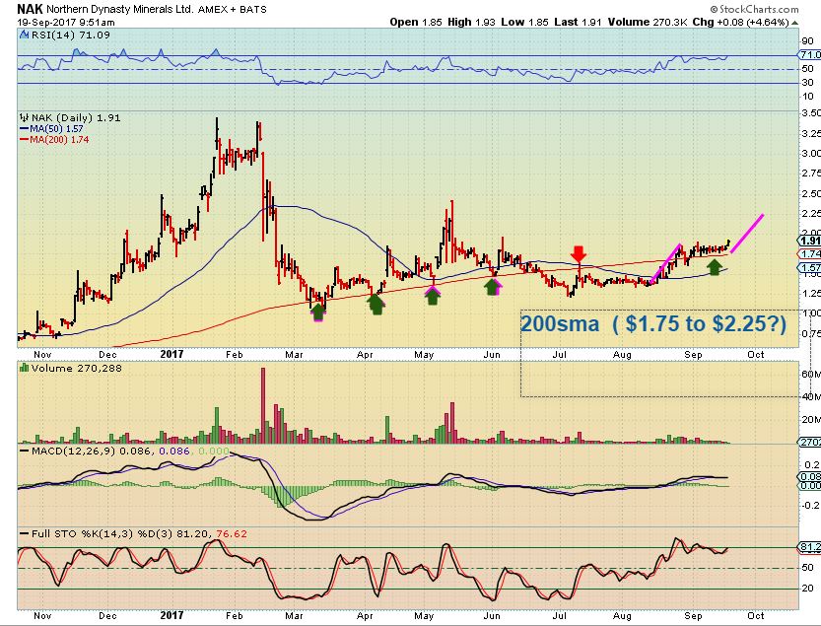Select the MACD(12,26,9) legend label

tap(73, 452)
